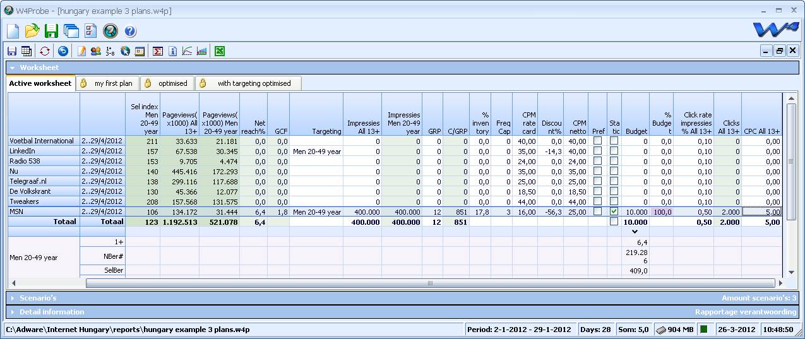The height and width of the screenshot is (339, 805).
Task: Click the stacked tables icon
Action: [x=27, y=51]
